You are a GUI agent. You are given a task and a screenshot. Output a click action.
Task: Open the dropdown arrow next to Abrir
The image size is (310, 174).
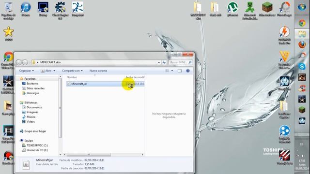tap(54, 71)
